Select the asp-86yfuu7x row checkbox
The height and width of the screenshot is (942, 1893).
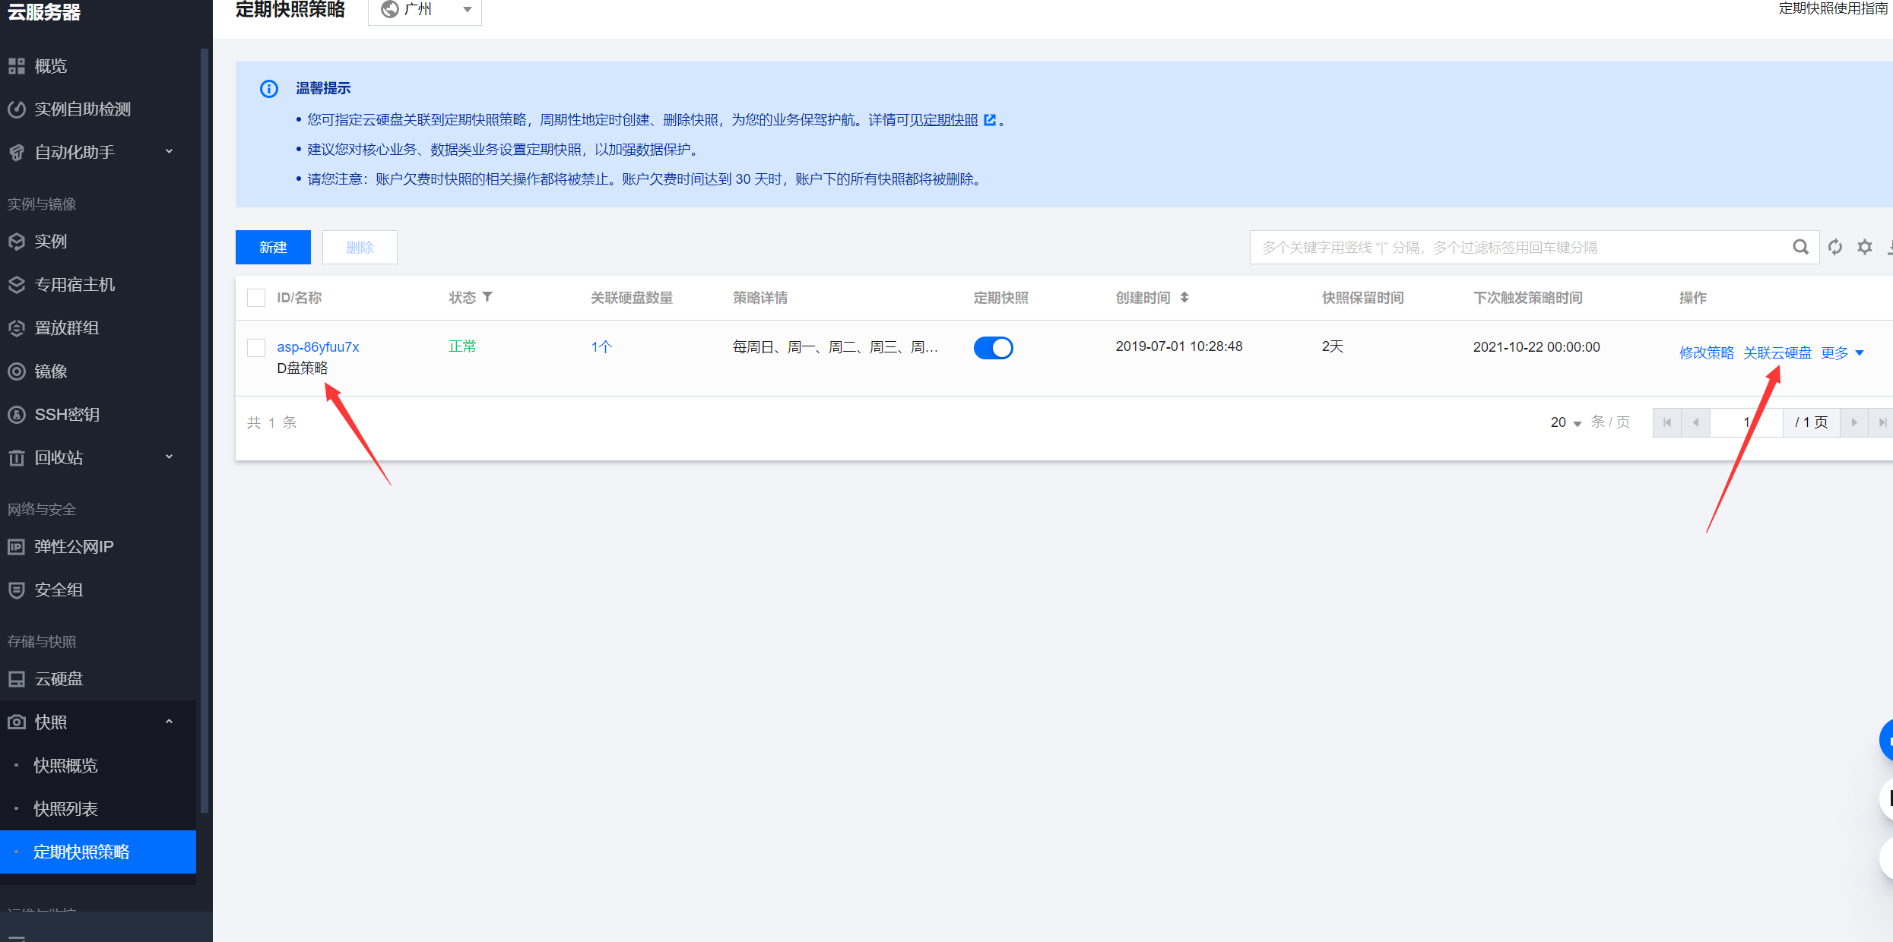click(x=256, y=348)
